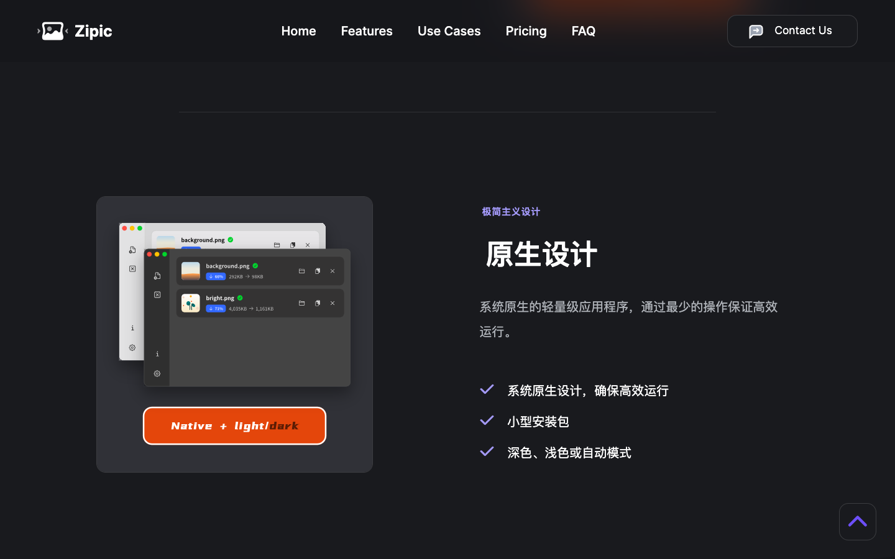Click the check beside 深色、浅色或自动模式
895x559 pixels.
pos(487,452)
